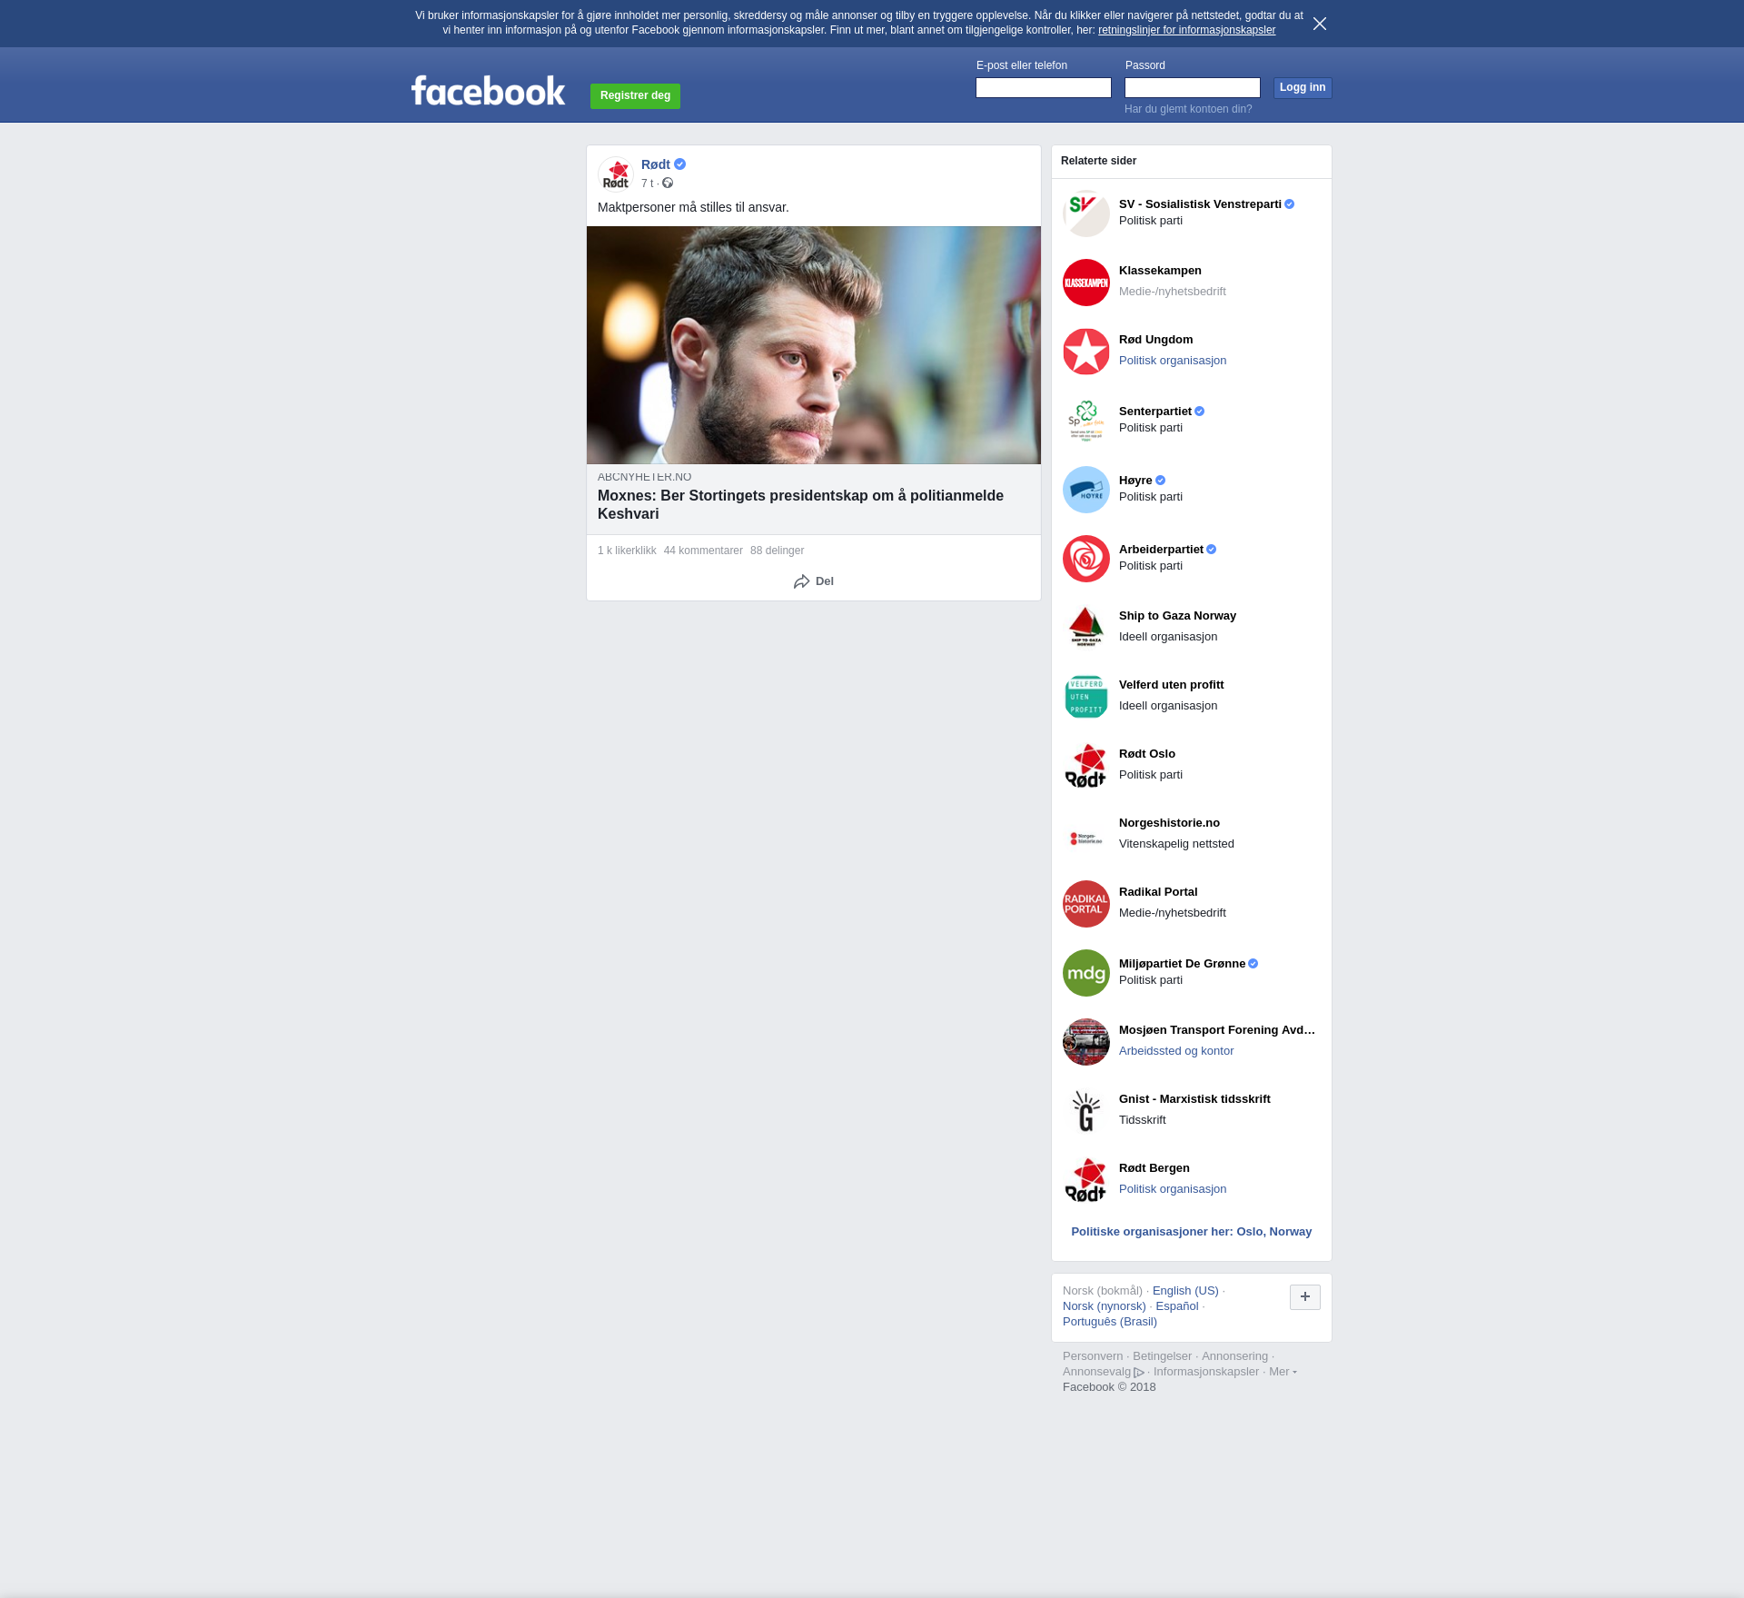Open the Norgeshistorie.no logo
The image size is (1744, 1598).
coord(1086,835)
